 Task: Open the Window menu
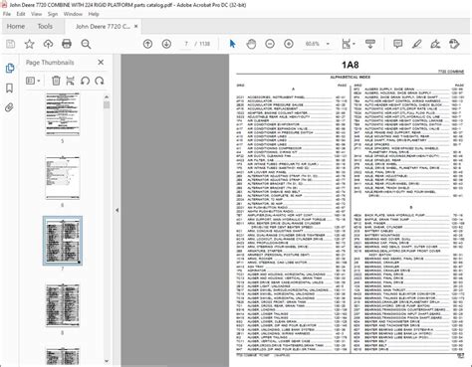(x=73, y=14)
